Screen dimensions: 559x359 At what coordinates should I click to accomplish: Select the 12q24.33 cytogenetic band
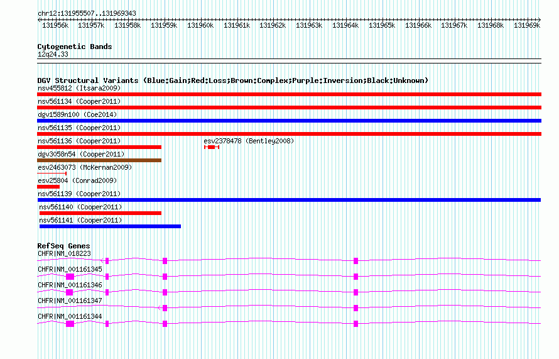click(x=289, y=61)
